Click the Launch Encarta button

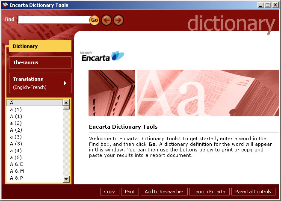pos(209,192)
